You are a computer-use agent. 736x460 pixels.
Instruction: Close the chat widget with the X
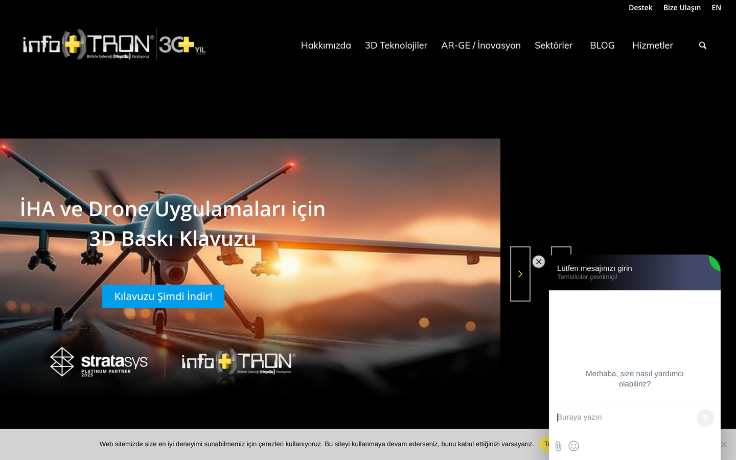tap(539, 262)
